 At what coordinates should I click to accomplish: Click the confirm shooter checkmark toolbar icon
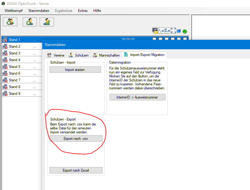point(47,22)
